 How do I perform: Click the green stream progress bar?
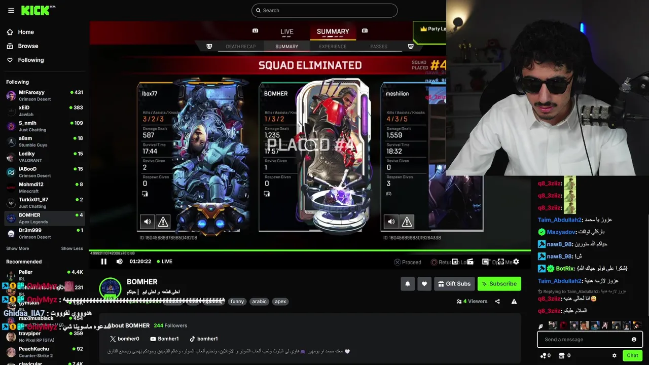tap(310, 250)
